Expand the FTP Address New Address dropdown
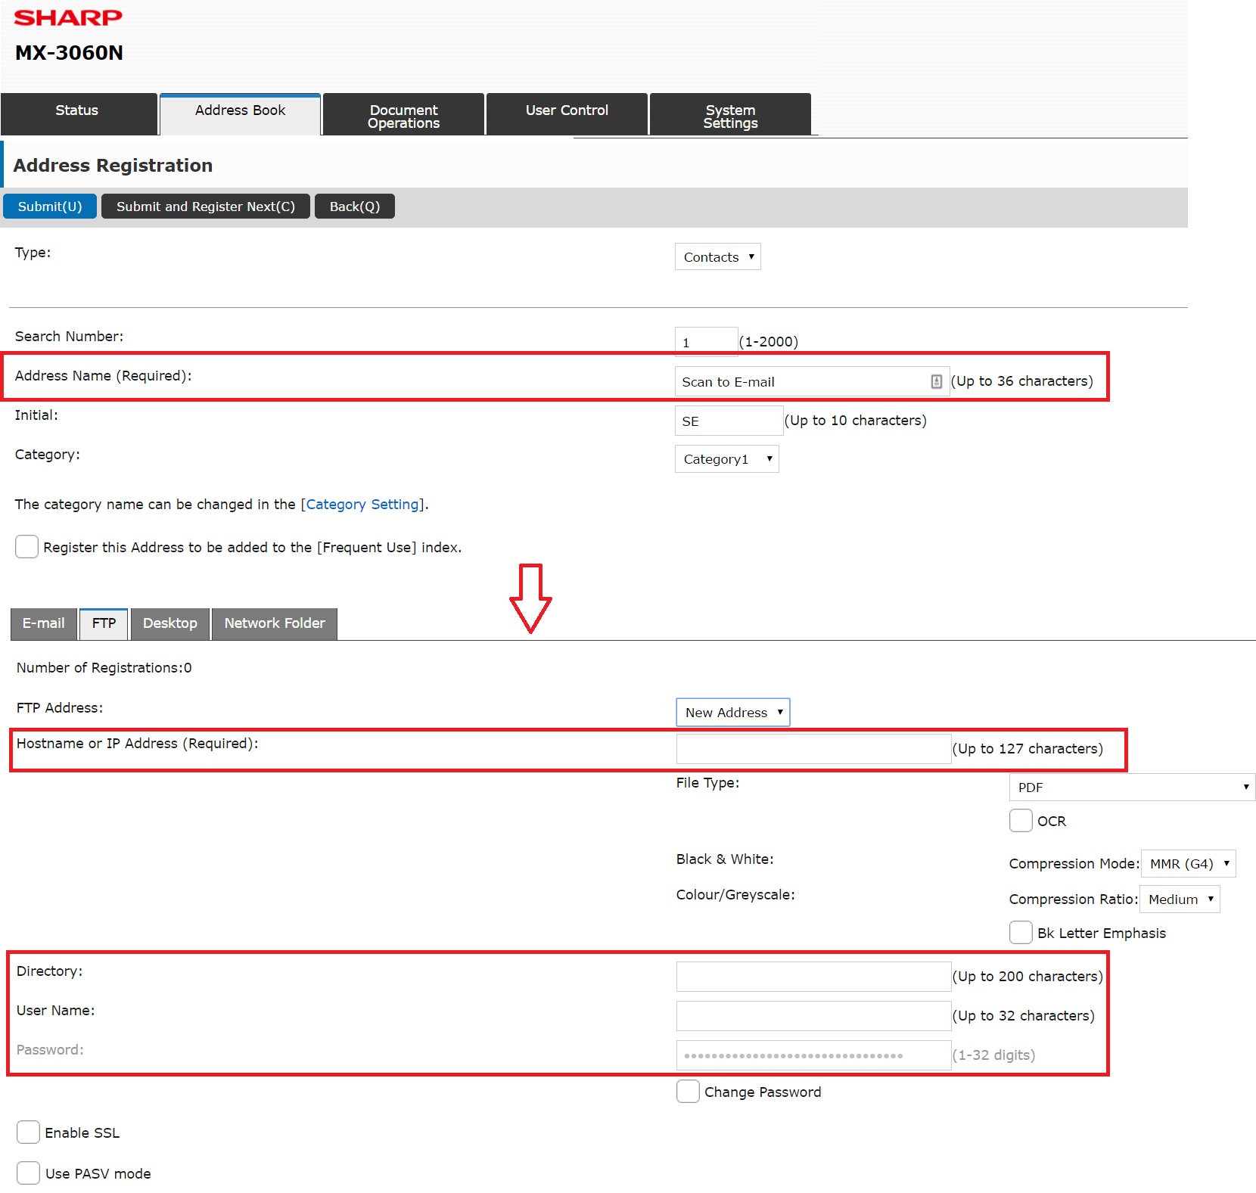This screenshot has width=1256, height=1193. point(732,713)
